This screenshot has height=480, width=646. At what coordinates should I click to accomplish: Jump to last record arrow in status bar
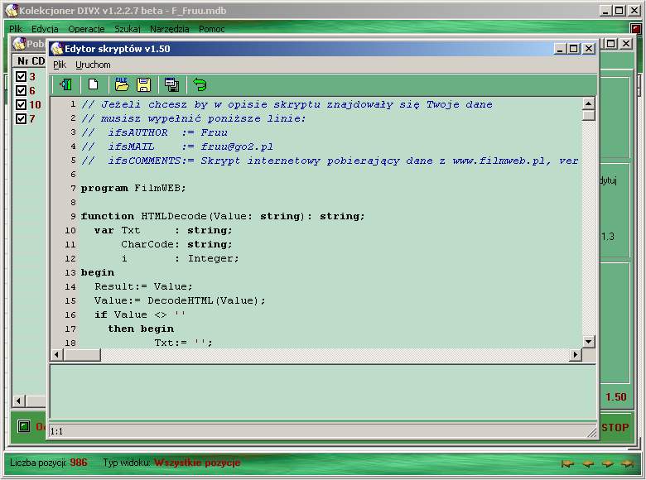coord(628,463)
